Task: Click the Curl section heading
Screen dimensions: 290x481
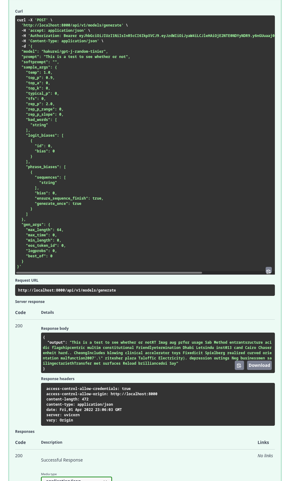Action: (x=19, y=11)
